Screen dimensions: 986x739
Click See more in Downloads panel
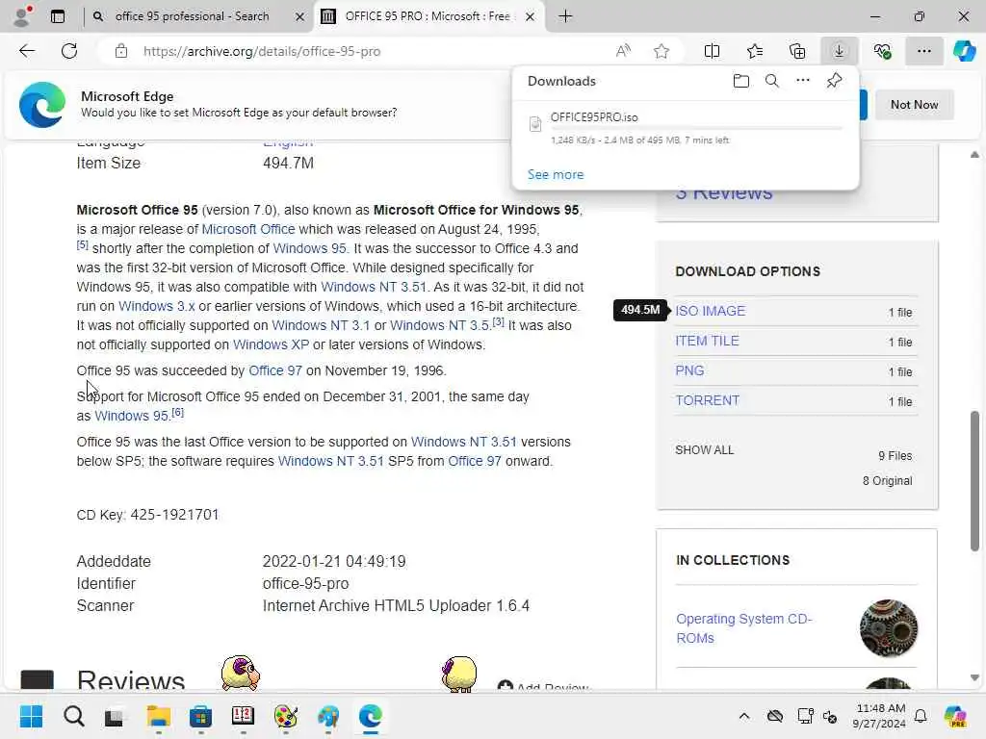(556, 174)
